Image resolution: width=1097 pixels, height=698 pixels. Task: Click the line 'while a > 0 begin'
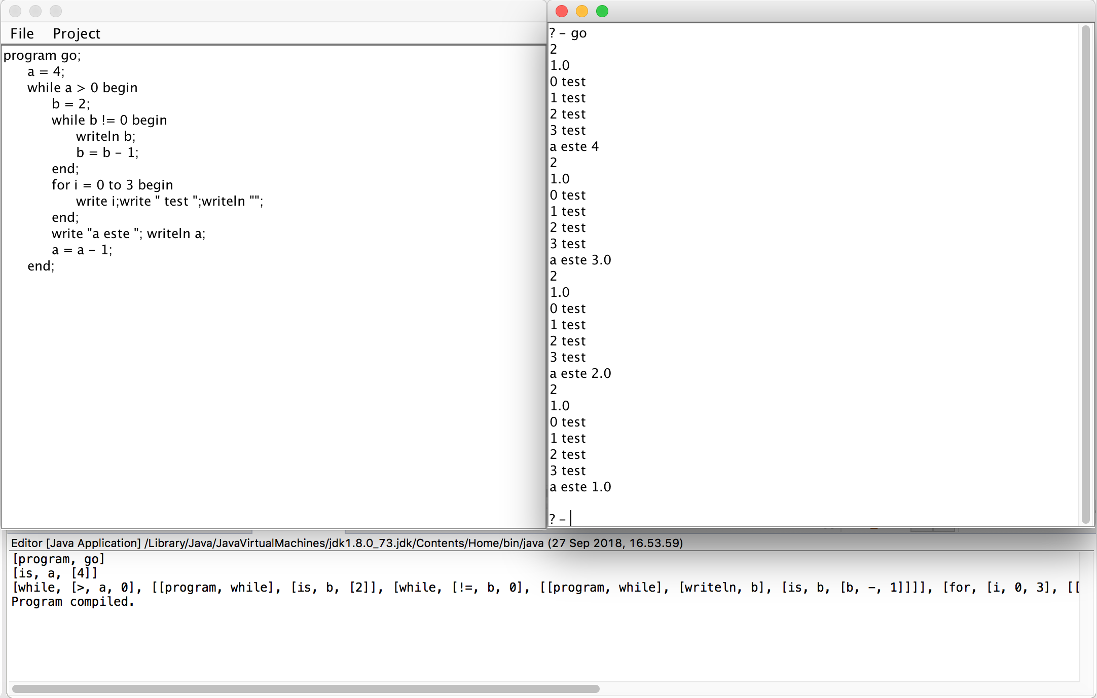click(x=82, y=88)
